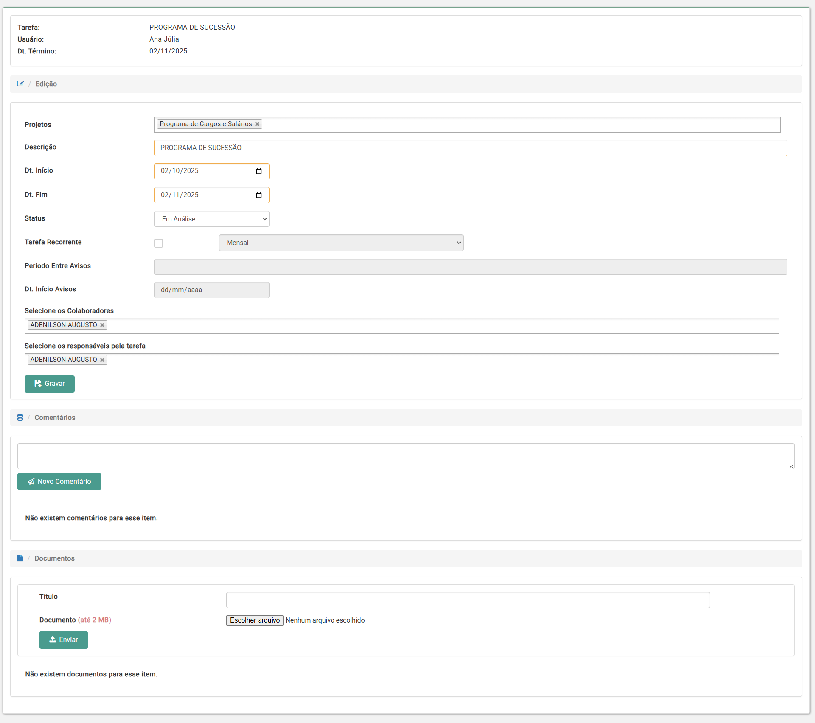Click the database icon beside Comentários
The height and width of the screenshot is (723, 815).
tap(20, 418)
